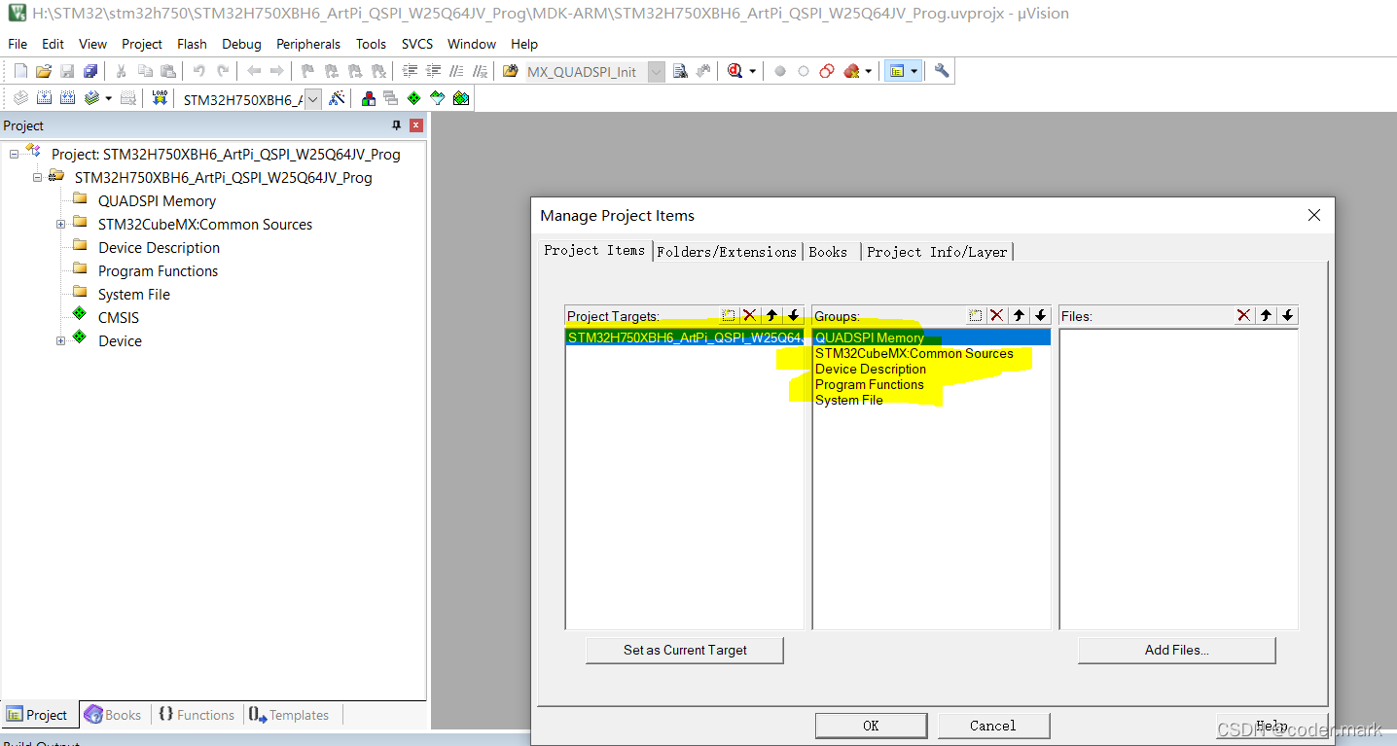Expand the Device tree node

pyautogui.click(x=60, y=340)
